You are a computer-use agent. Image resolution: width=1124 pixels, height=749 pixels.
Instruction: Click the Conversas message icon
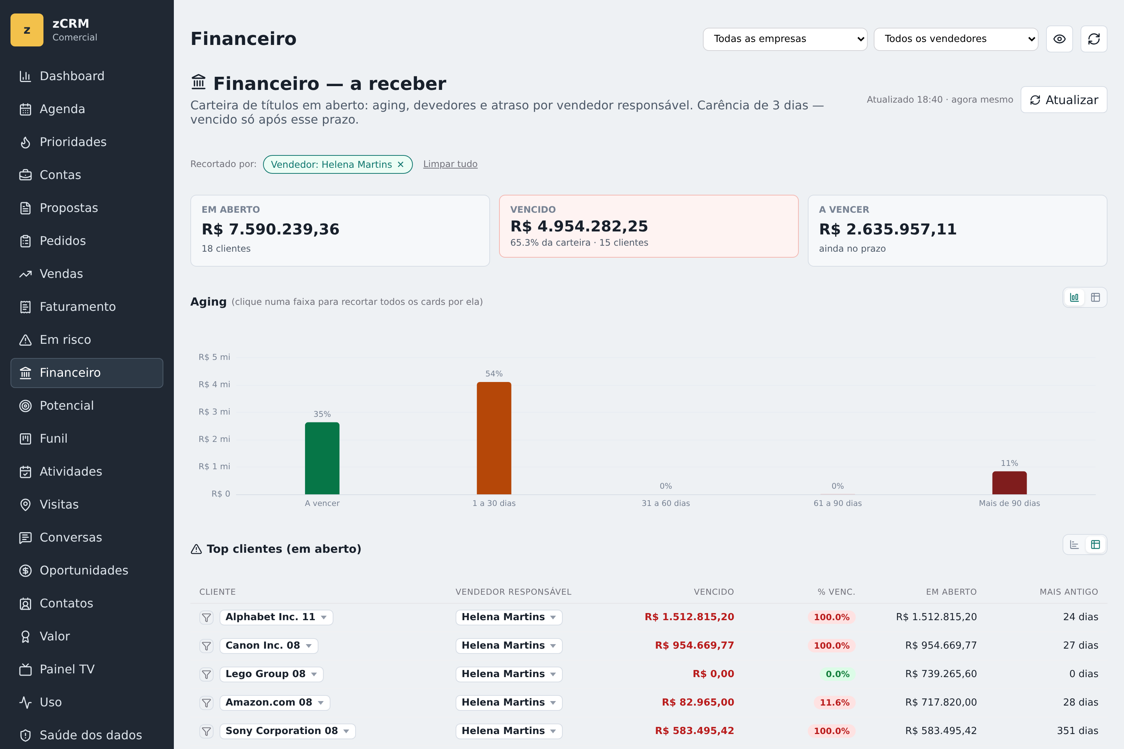tap(25, 537)
